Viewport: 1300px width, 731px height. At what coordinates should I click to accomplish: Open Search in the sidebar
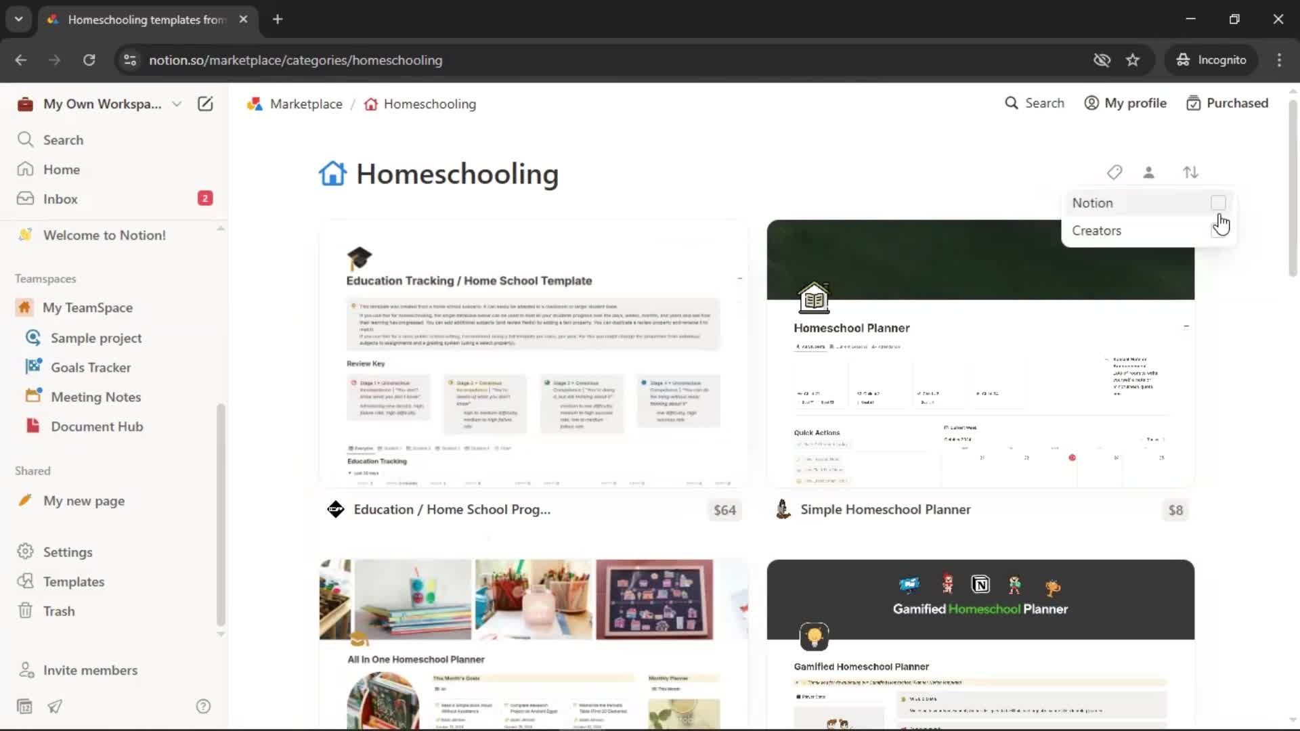point(63,140)
